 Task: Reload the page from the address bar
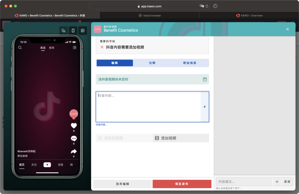[207, 6]
